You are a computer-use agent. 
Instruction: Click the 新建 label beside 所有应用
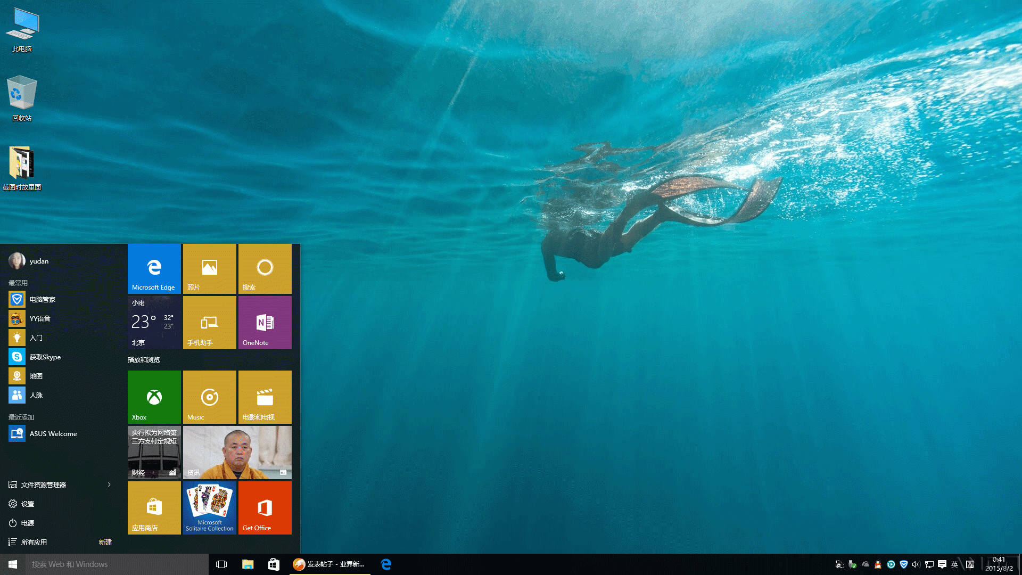(x=105, y=542)
